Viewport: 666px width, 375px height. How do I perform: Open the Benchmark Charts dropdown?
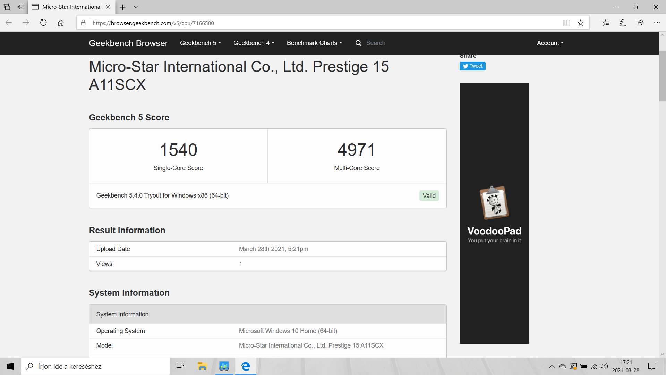tap(314, 43)
